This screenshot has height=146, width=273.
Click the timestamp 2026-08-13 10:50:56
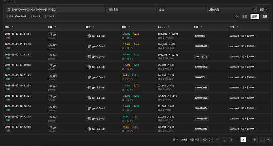coord(18,106)
